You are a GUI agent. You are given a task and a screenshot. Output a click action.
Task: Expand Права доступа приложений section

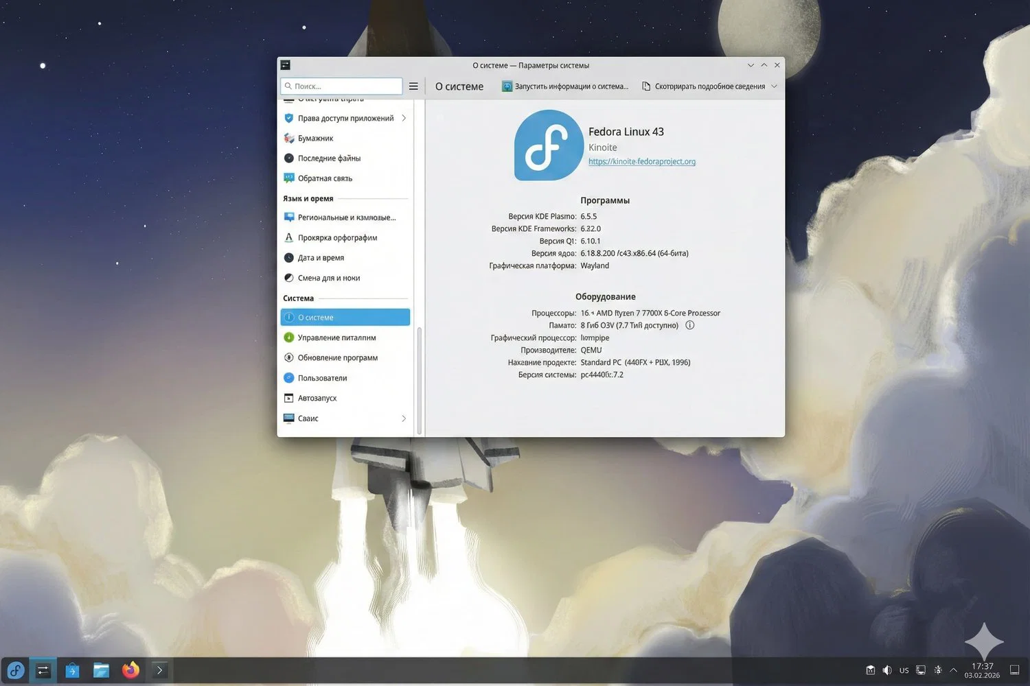(x=404, y=118)
